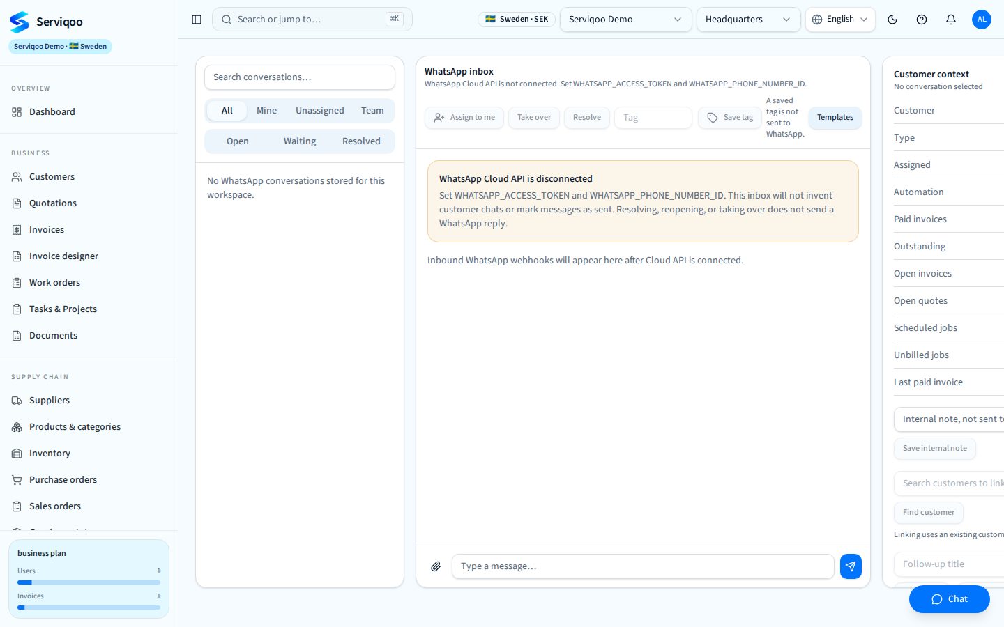Expand the Headquarters location dropdown

coord(748,20)
